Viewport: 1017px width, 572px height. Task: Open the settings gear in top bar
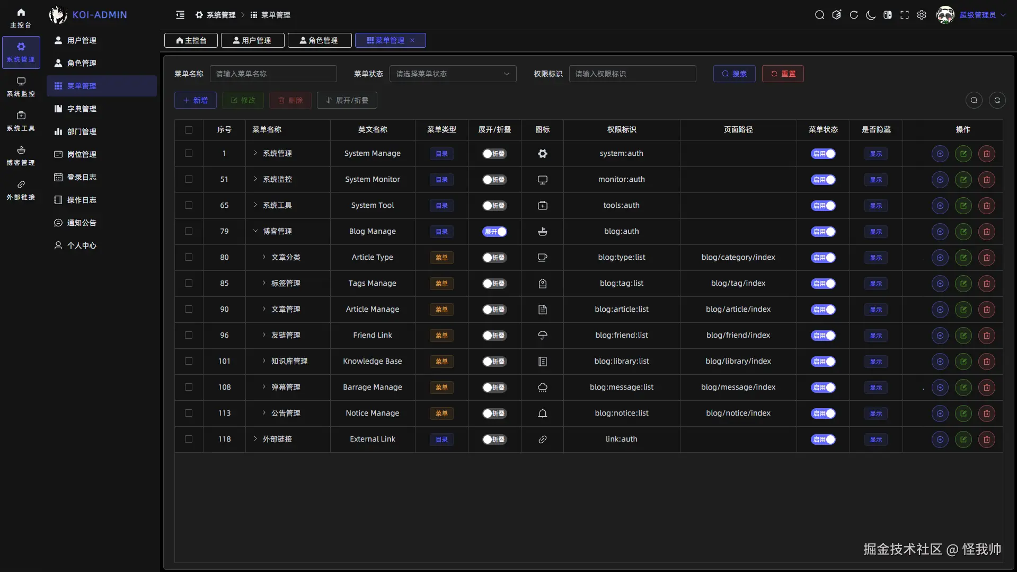point(922,15)
